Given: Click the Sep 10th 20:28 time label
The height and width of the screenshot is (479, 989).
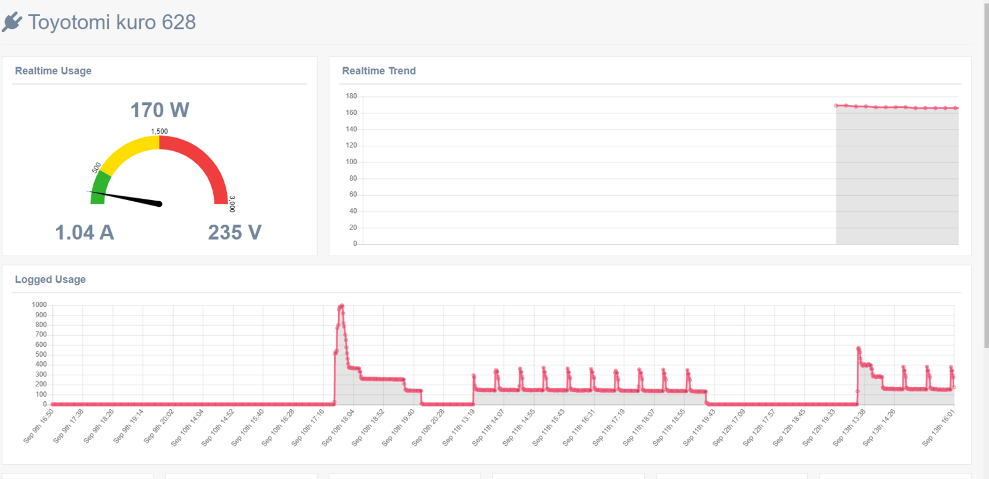Looking at the screenshot, I should [428, 427].
